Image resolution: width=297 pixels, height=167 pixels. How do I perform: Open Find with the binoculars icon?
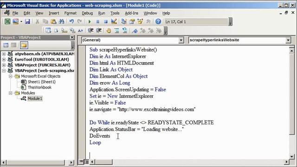click(62, 22)
